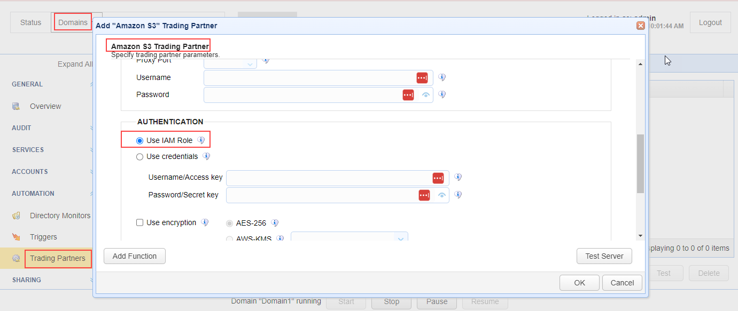Click info icon beside Use credentials
Viewport: 738px width, 311px height.
[206, 156]
